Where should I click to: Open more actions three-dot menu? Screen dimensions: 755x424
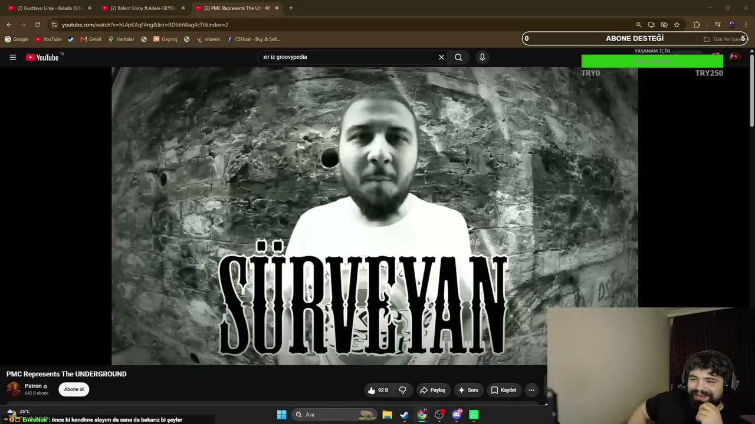click(x=531, y=390)
